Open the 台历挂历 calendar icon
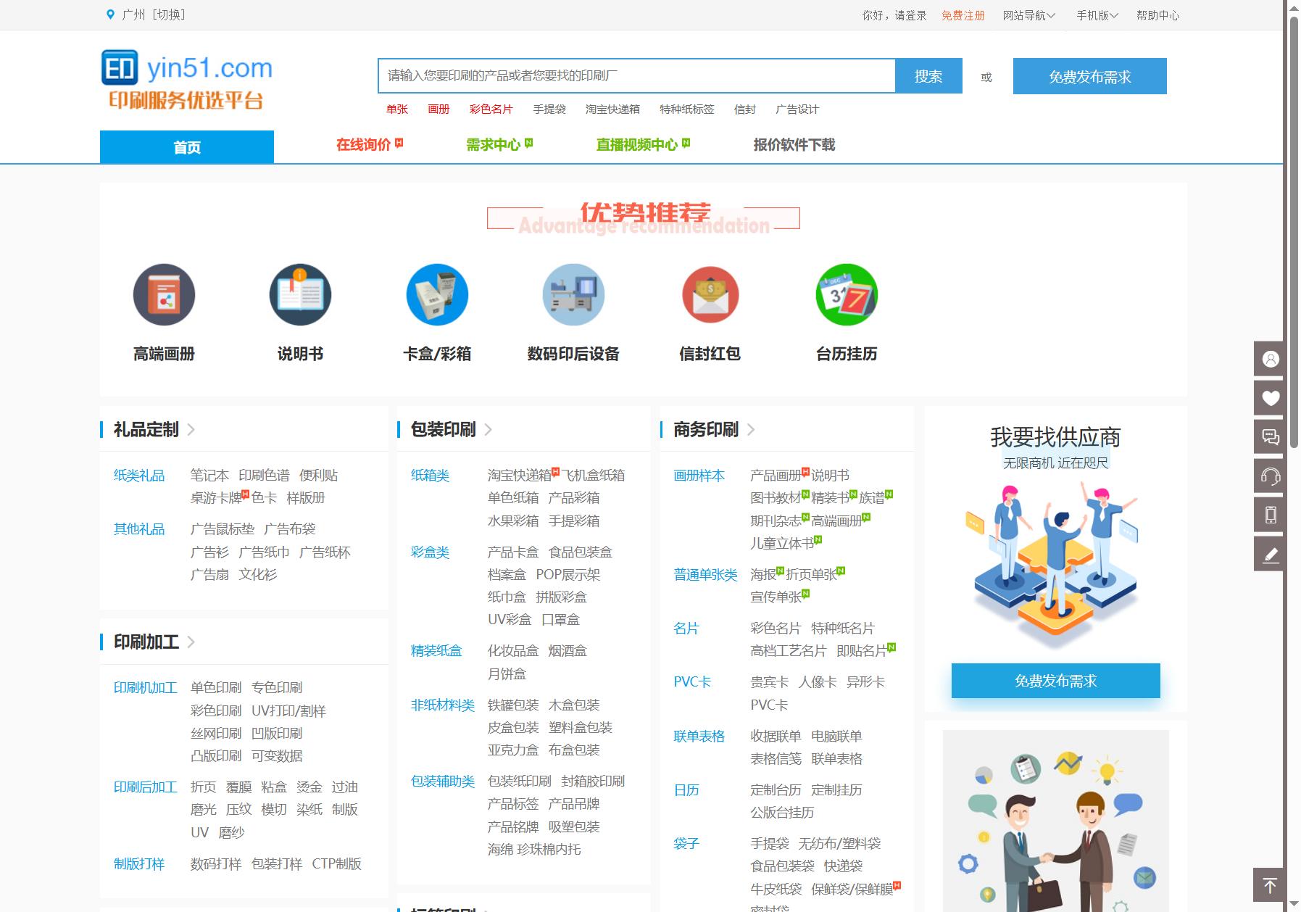Viewport: 1301px width, 912px height. (x=847, y=294)
